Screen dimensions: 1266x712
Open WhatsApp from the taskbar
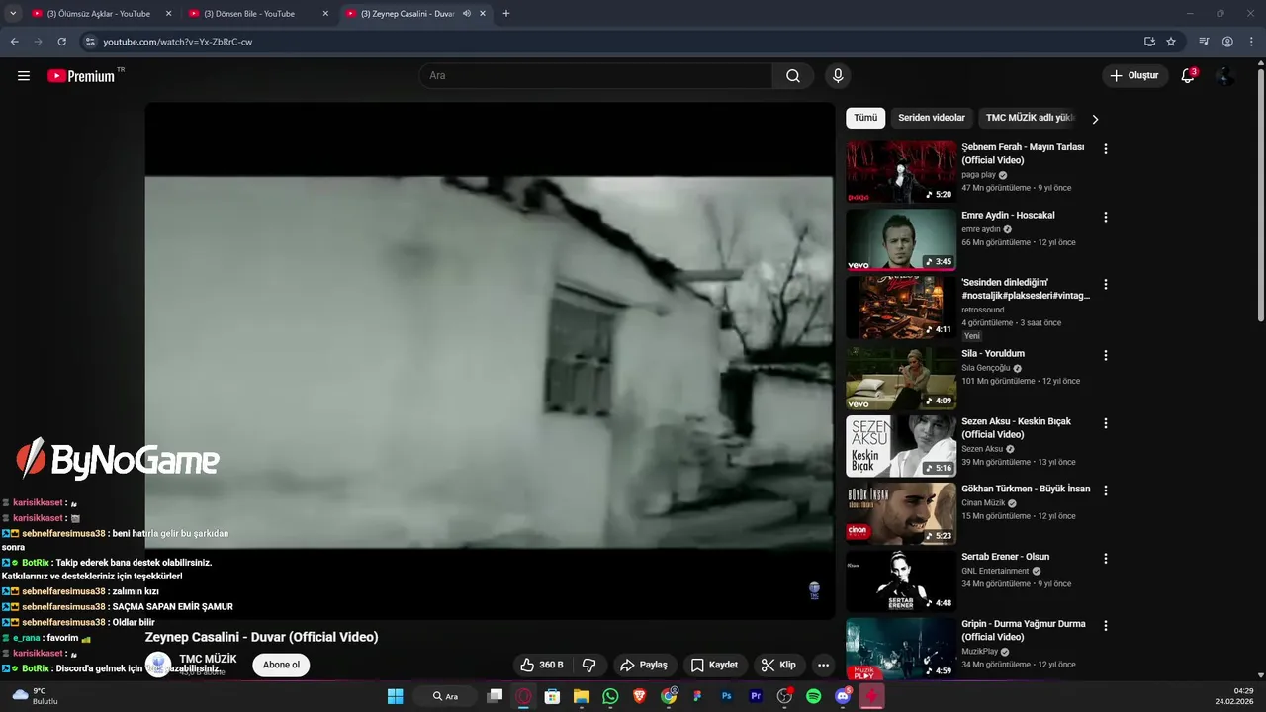(610, 696)
